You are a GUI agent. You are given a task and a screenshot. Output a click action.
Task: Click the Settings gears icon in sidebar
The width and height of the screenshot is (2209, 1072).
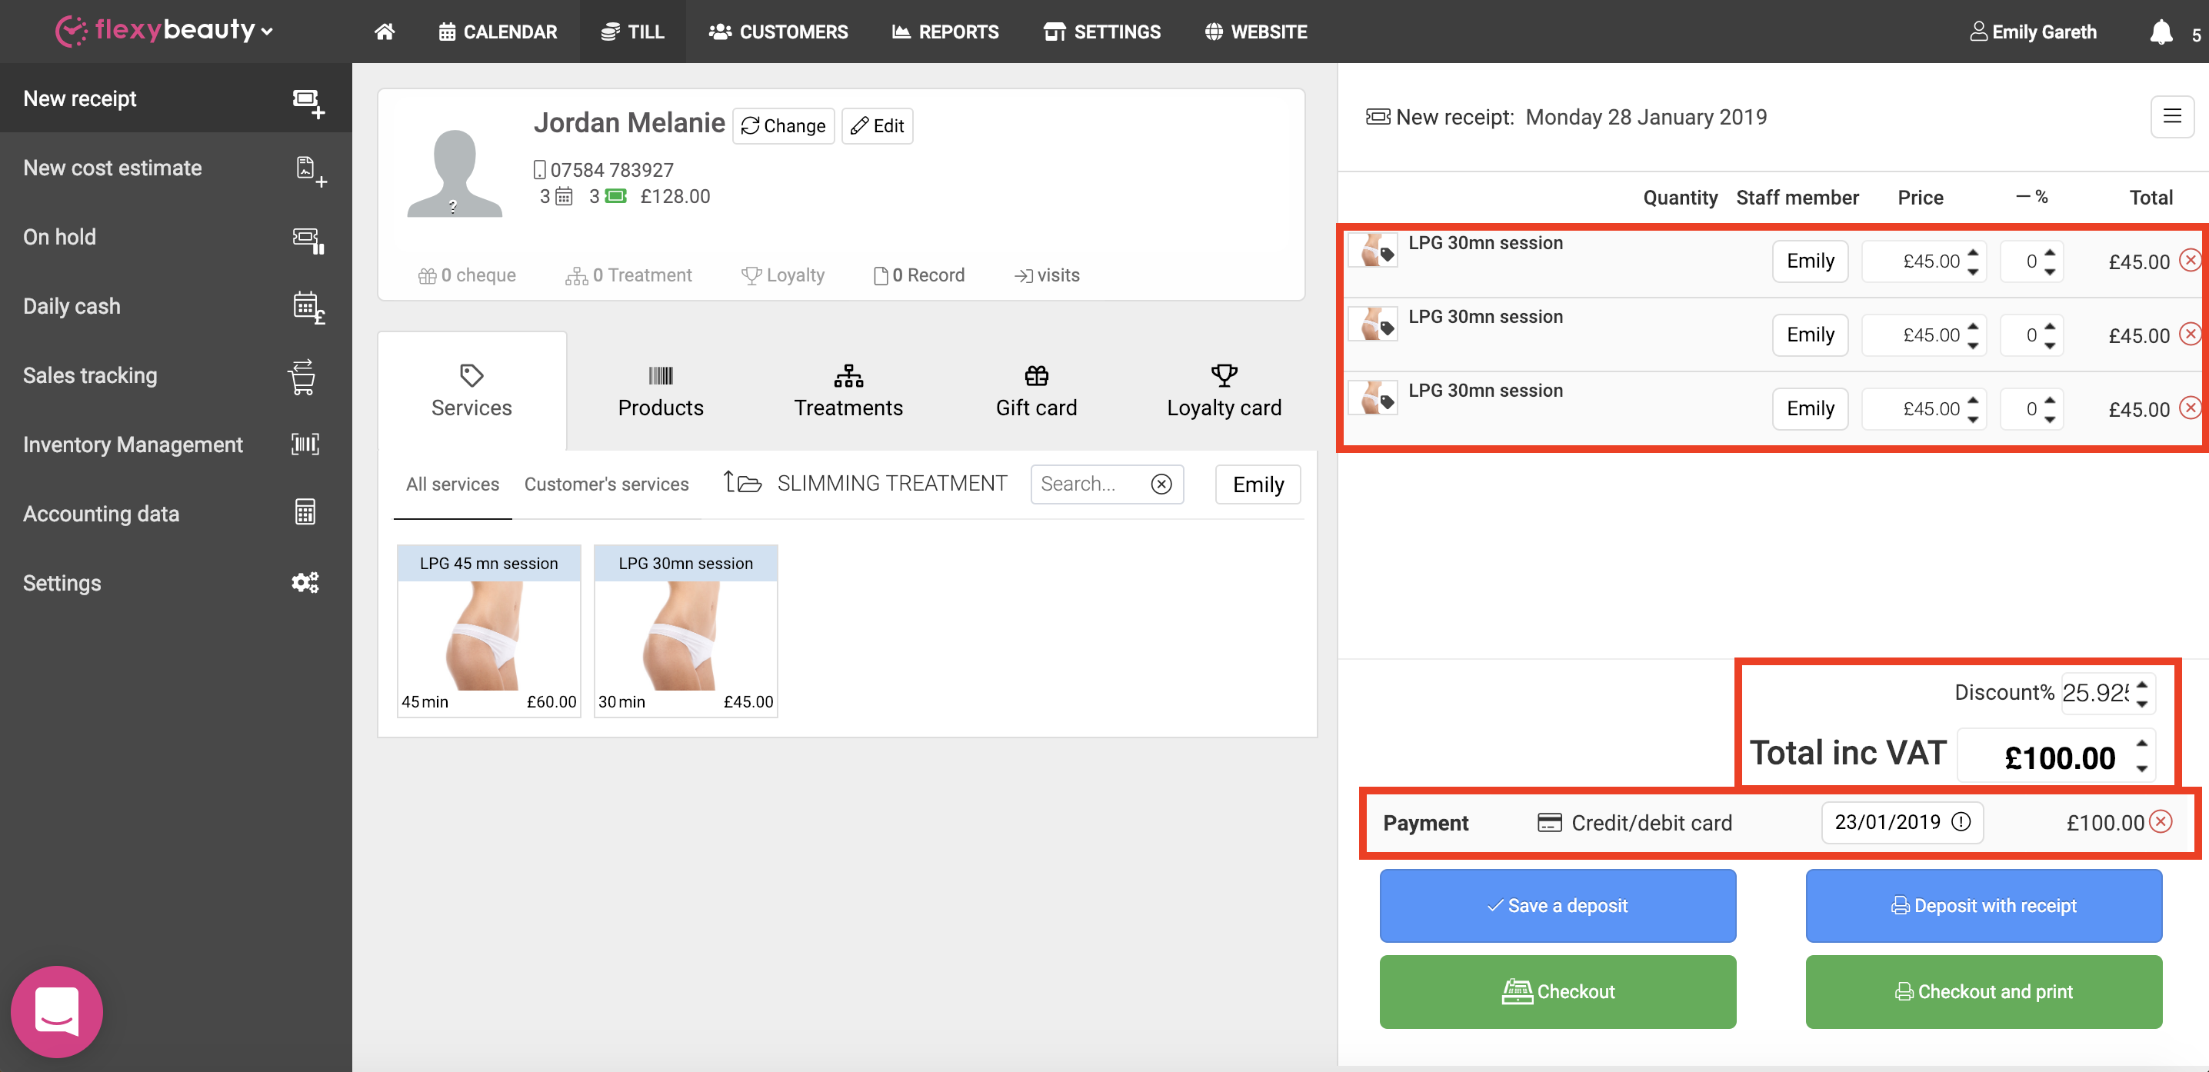tap(305, 581)
